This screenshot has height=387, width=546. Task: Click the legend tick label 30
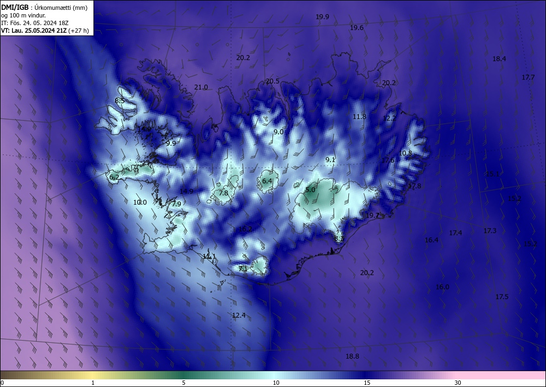coord(458,383)
